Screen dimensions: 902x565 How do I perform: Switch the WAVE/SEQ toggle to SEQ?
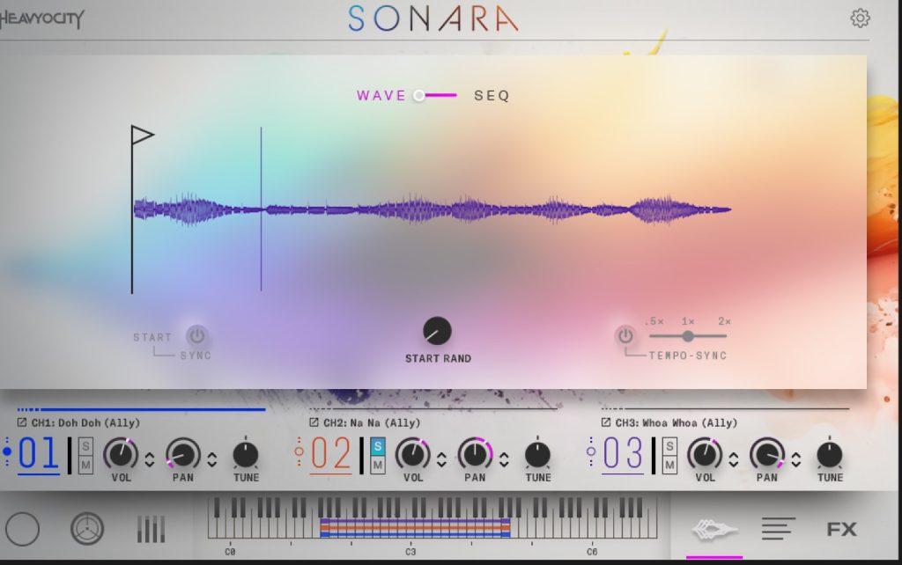click(x=492, y=95)
